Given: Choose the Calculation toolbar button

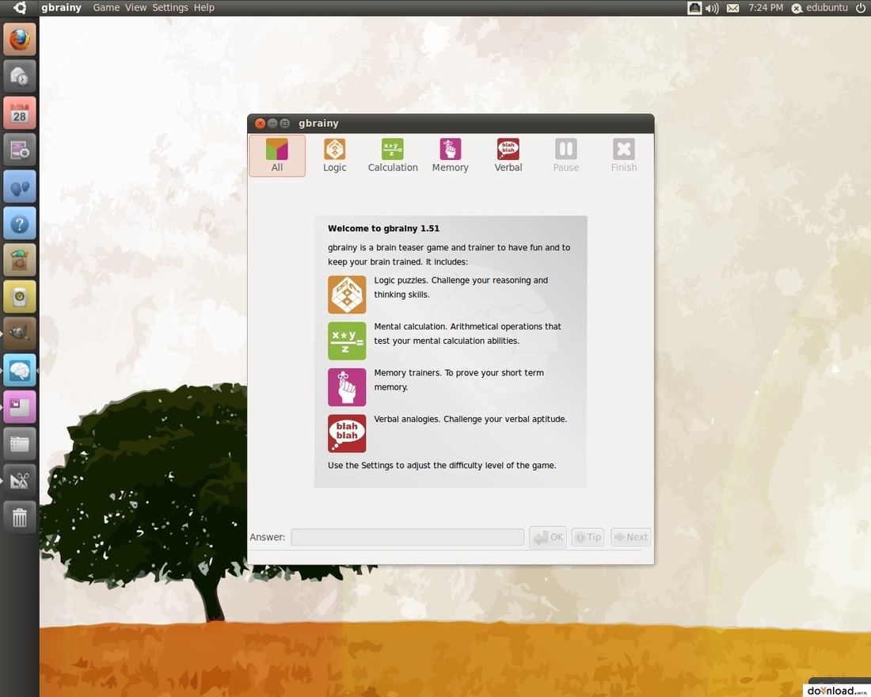Looking at the screenshot, I should (x=393, y=155).
